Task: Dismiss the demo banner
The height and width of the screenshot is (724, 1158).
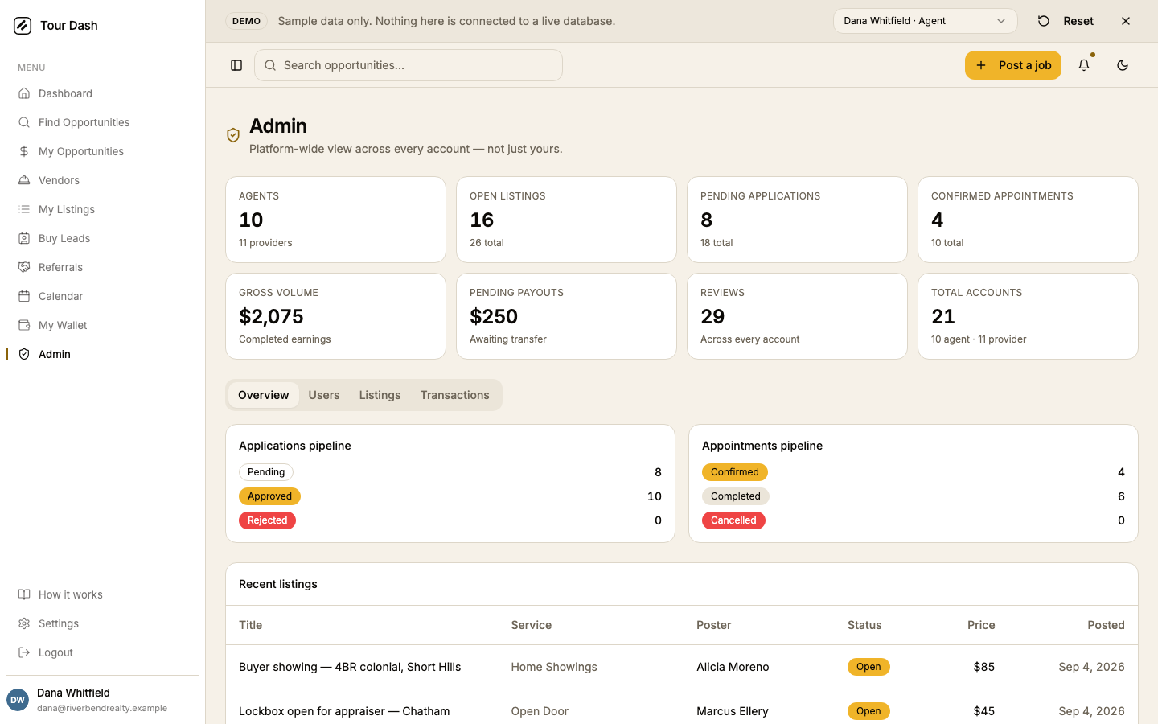Action: [x=1126, y=21]
